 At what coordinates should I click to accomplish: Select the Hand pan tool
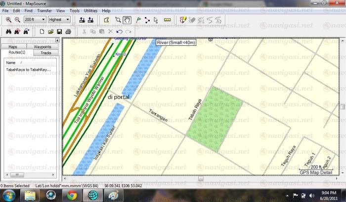pos(127,20)
